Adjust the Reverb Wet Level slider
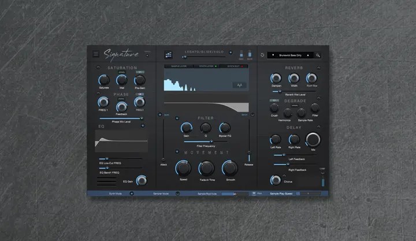Image resolution: width=416 pixels, height=241 pixels. [295, 91]
